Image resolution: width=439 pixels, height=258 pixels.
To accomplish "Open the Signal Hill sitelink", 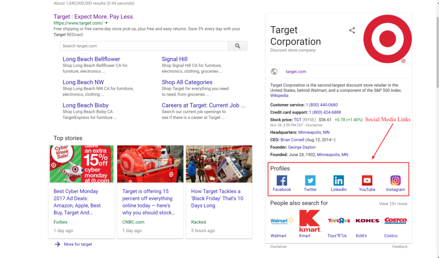I will [174, 59].
